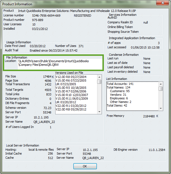Click the REGISTERED status text
Screen dimensions: 171x174
pos(82,16)
